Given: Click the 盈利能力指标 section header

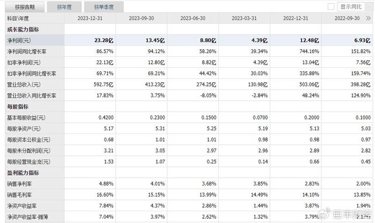Looking at the screenshot, I should click(24, 173).
